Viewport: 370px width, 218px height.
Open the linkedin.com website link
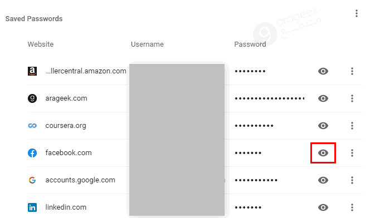[x=66, y=207]
